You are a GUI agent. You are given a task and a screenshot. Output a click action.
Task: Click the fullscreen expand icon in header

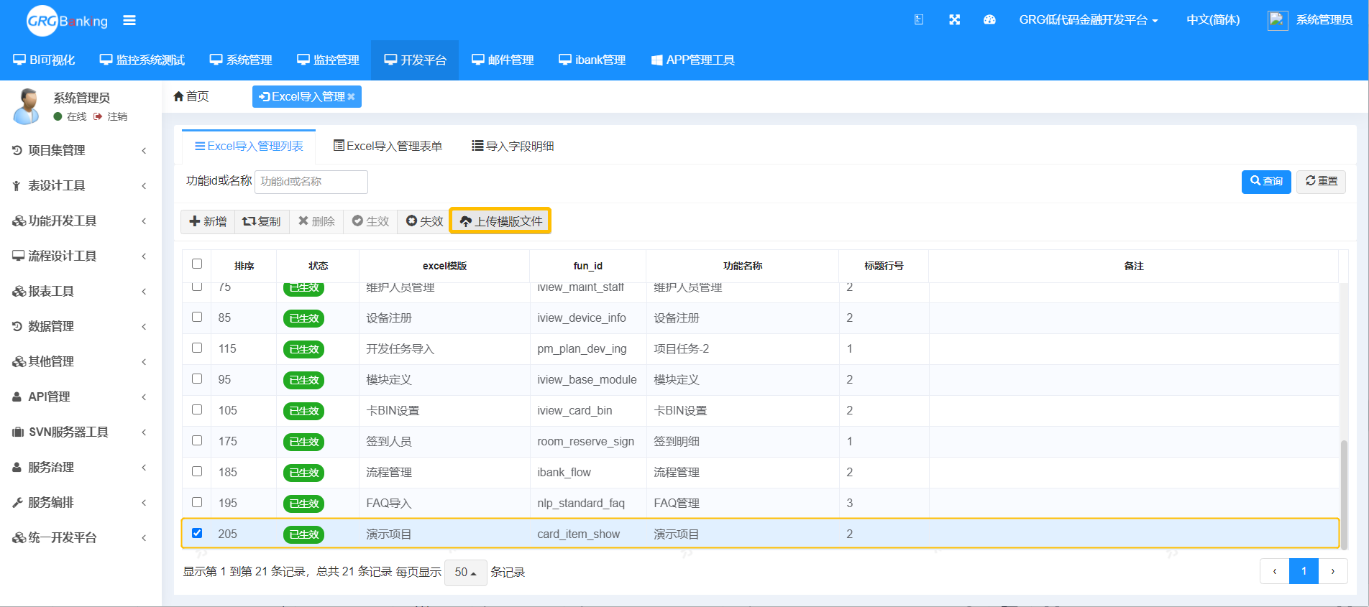pyautogui.click(x=954, y=20)
